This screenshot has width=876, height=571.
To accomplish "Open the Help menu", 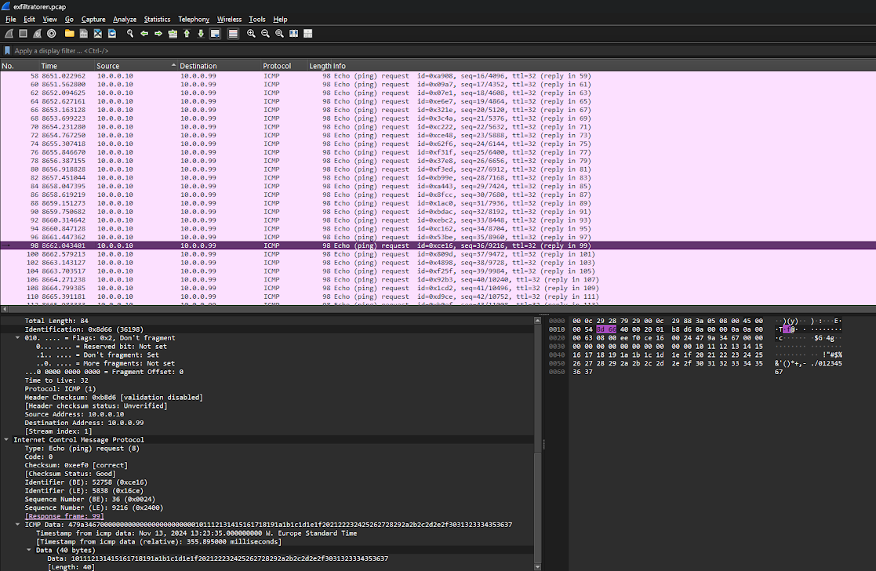I will tap(280, 19).
